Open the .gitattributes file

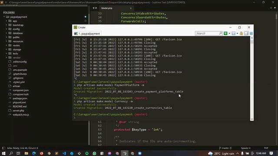coord(20,74)
